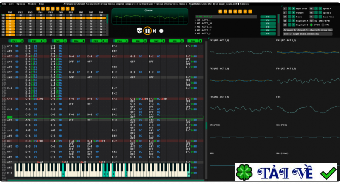Pause playback with the orange pause button
This screenshot has height=184, width=340.
[x=147, y=31]
